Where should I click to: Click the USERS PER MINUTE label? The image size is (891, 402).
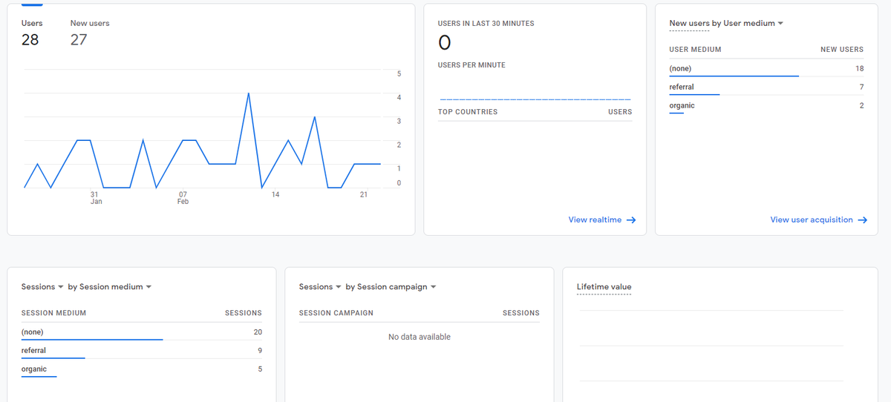point(471,65)
